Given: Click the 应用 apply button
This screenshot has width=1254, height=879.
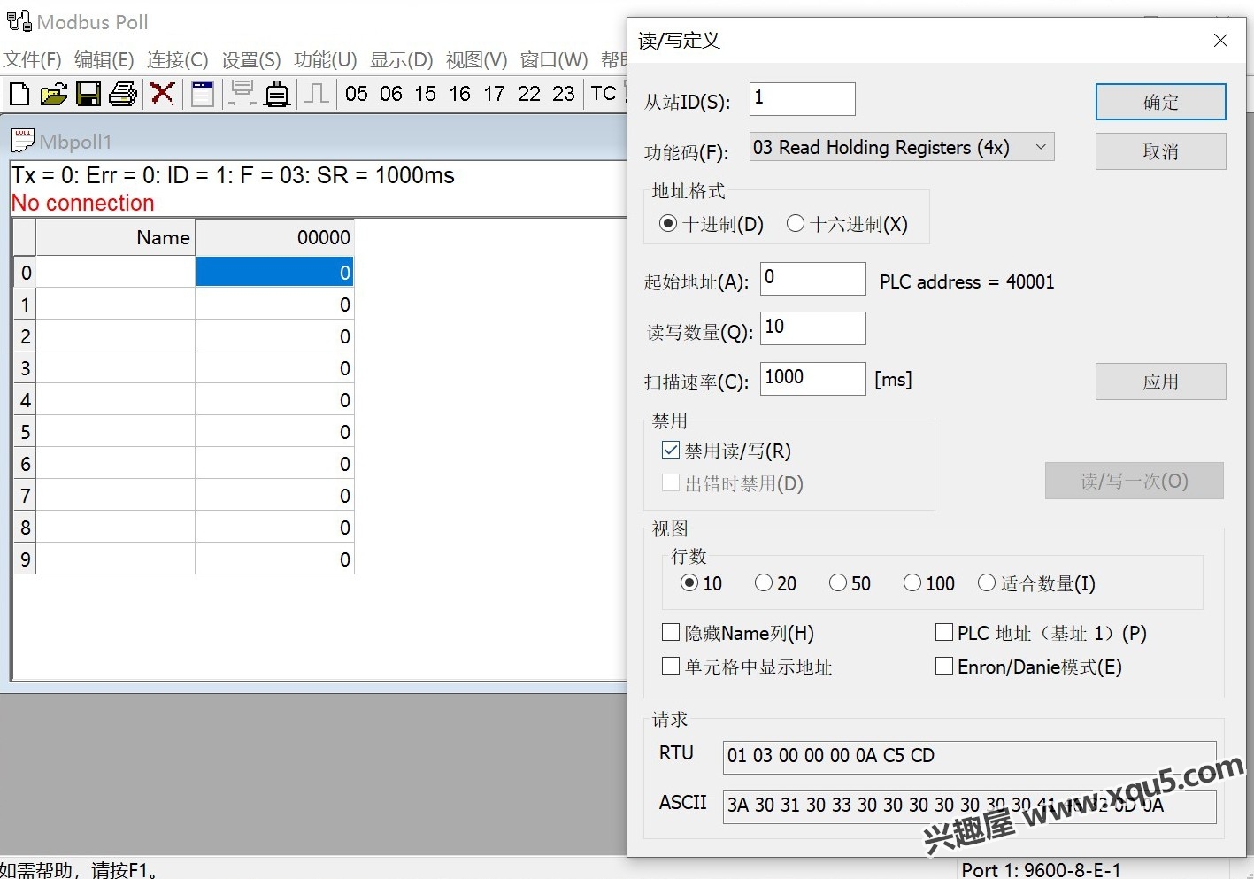Looking at the screenshot, I should click(1161, 382).
